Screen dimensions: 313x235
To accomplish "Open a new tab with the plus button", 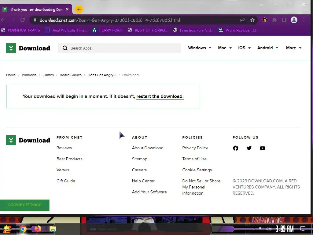I will [x=79, y=9].
